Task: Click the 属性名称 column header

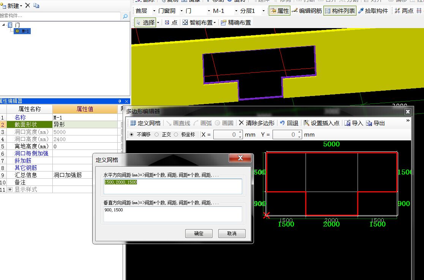Action: [30, 109]
